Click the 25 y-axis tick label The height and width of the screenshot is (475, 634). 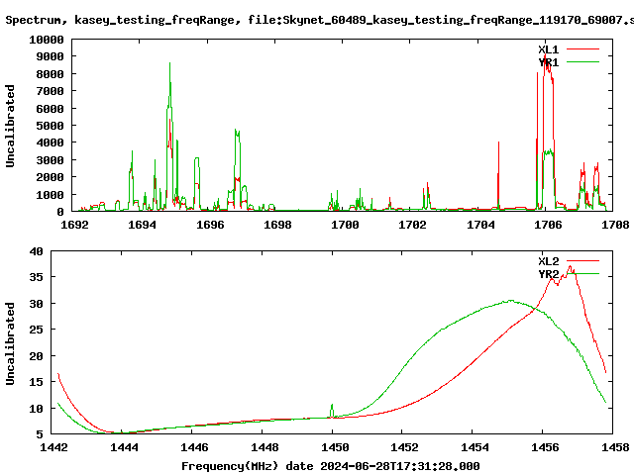click(x=36, y=330)
